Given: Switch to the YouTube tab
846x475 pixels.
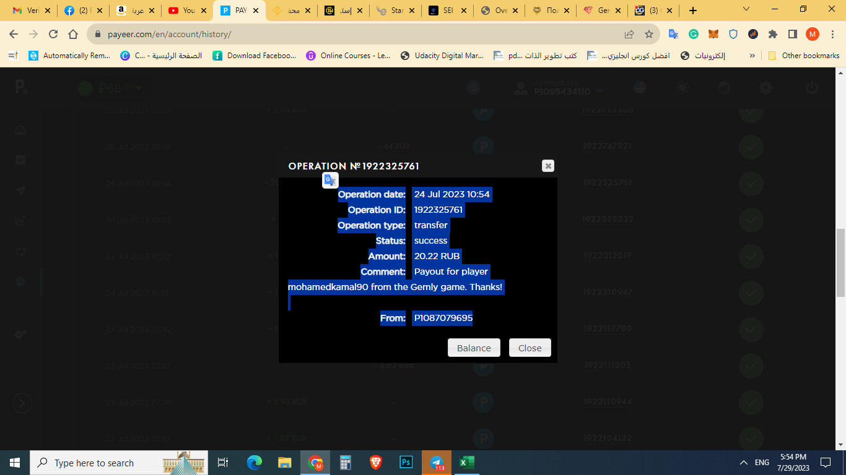Looking at the screenshot, I should pyautogui.click(x=187, y=11).
